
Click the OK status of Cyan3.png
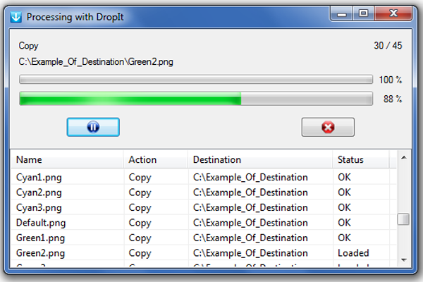pos(344,207)
